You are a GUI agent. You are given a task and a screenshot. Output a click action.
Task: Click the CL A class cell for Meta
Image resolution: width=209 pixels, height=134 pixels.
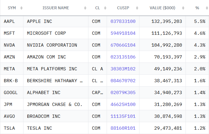pyautogui.click(x=97, y=69)
